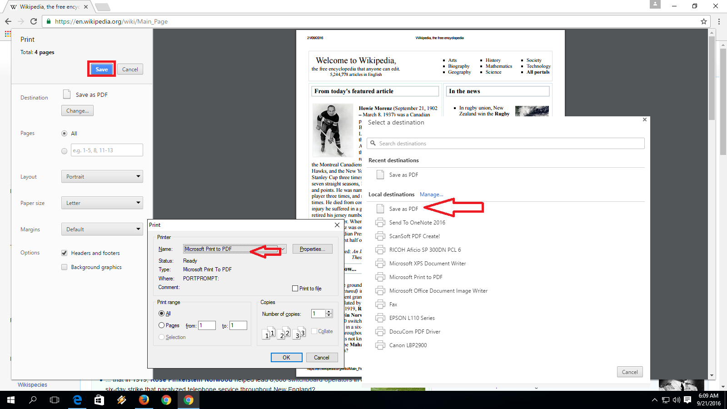Click the Search destinations field
This screenshot has height=409, width=727.
pyautogui.click(x=506, y=143)
